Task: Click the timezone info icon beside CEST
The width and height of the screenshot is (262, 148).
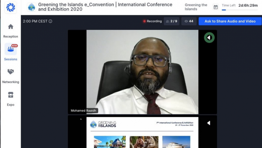Action: tap(50, 21)
